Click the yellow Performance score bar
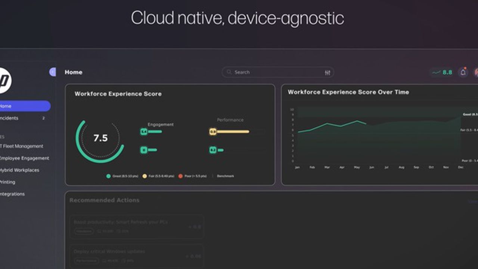Viewport: 478px width, 269px height. [x=229, y=132]
